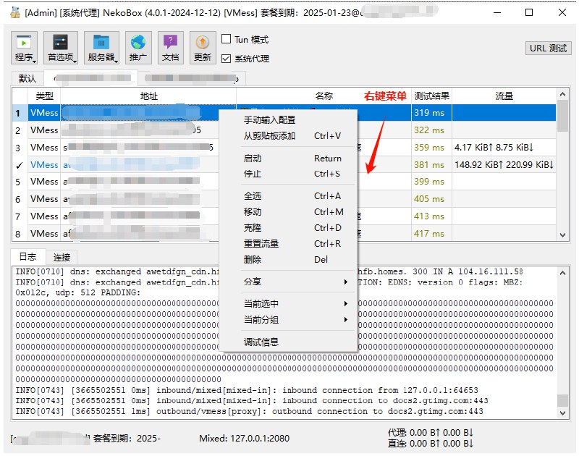Screen dimensions: 579x456
Task: Choose 重置流量 from context menu
Action: click(261, 244)
